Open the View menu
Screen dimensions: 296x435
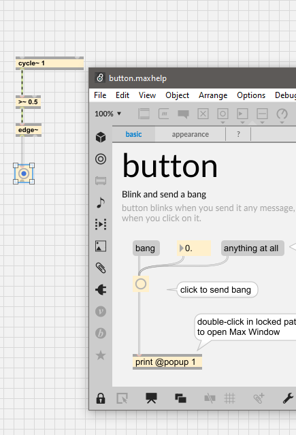pyautogui.click(x=147, y=95)
